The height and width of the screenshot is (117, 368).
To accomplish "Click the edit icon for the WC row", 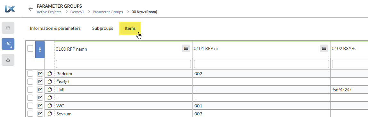I will point(40,106).
